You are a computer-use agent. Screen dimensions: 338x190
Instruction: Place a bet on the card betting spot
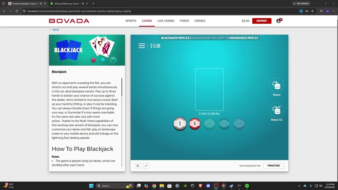209,89
